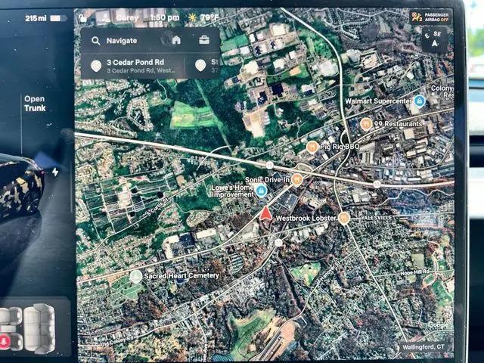Tap the Sacred Heart Cemetery label

coord(181,275)
